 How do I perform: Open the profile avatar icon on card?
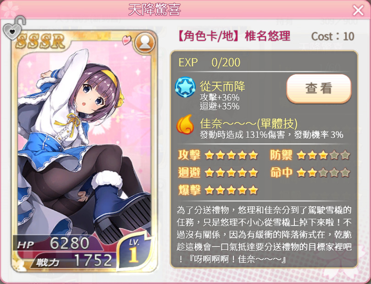point(145,43)
